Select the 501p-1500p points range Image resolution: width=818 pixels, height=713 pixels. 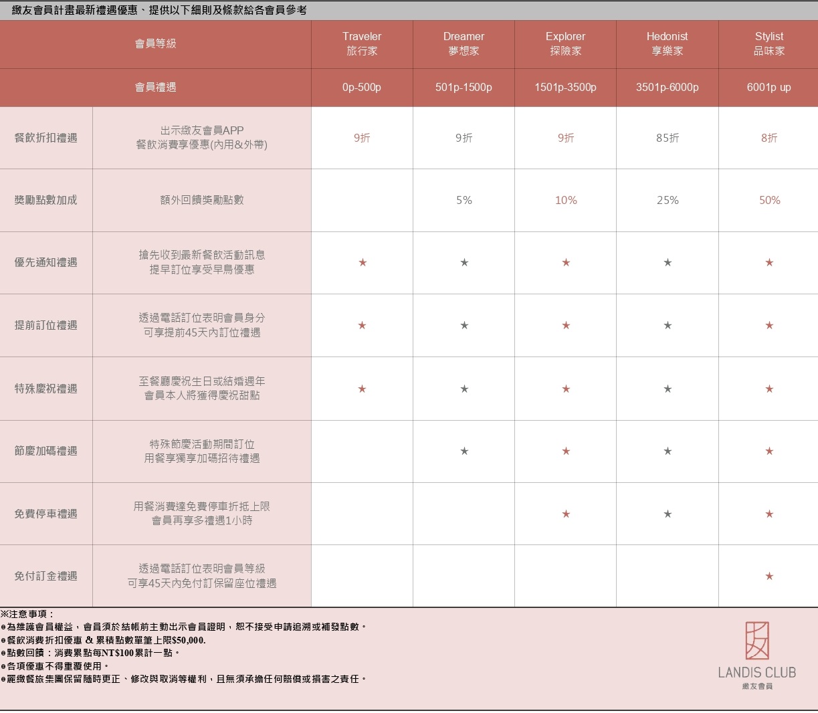464,87
